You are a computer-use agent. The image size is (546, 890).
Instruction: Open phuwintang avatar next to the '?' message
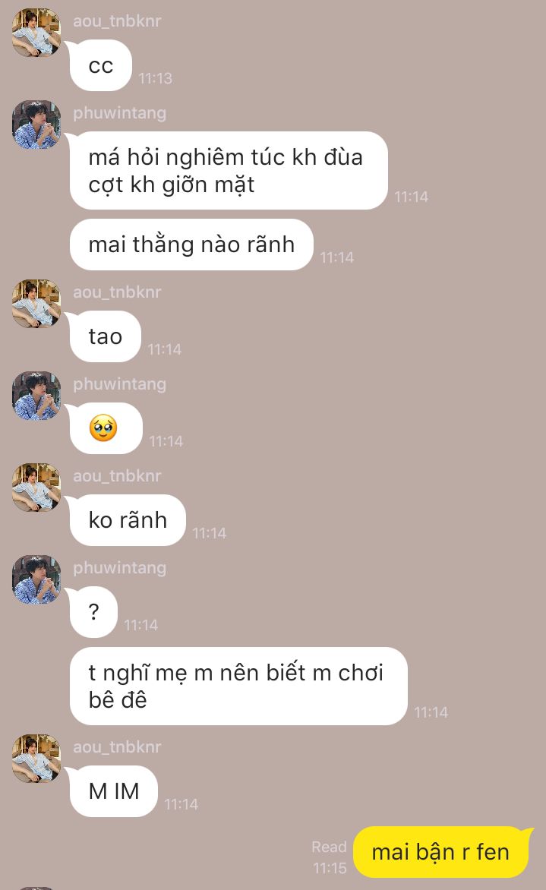click(x=36, y=579)
